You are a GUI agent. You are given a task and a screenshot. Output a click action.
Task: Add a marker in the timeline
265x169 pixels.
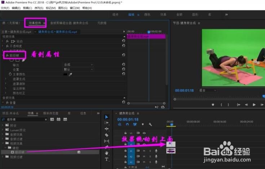(143, 124)
